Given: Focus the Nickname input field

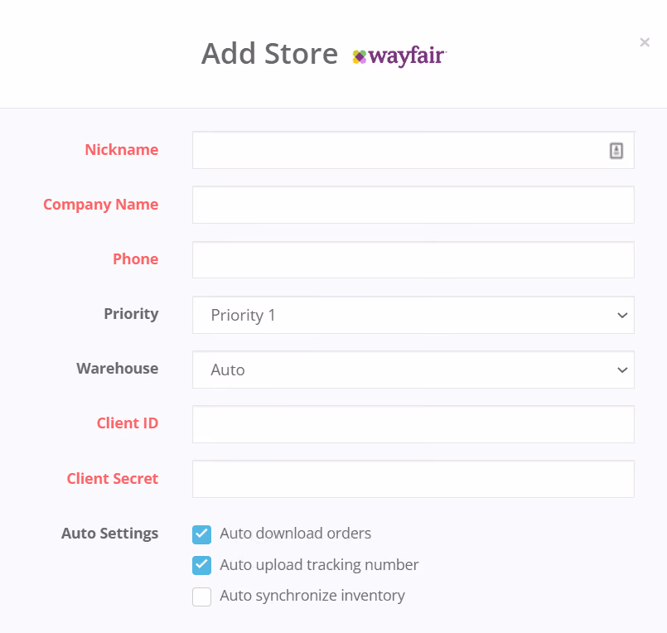Looking at the screenshot, I should pyautogui.click(x=413, y=150).
